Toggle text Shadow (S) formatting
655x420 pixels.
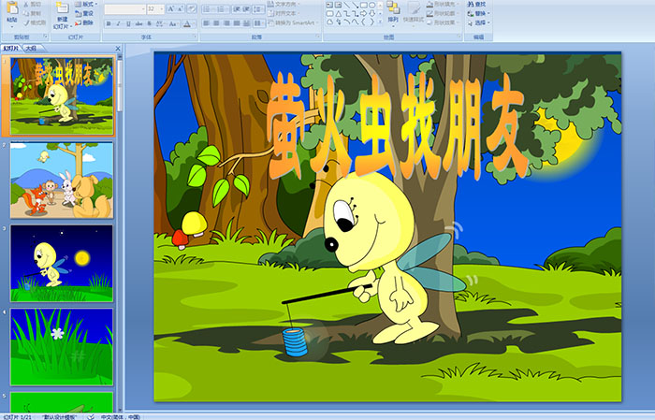click(149, 23)
